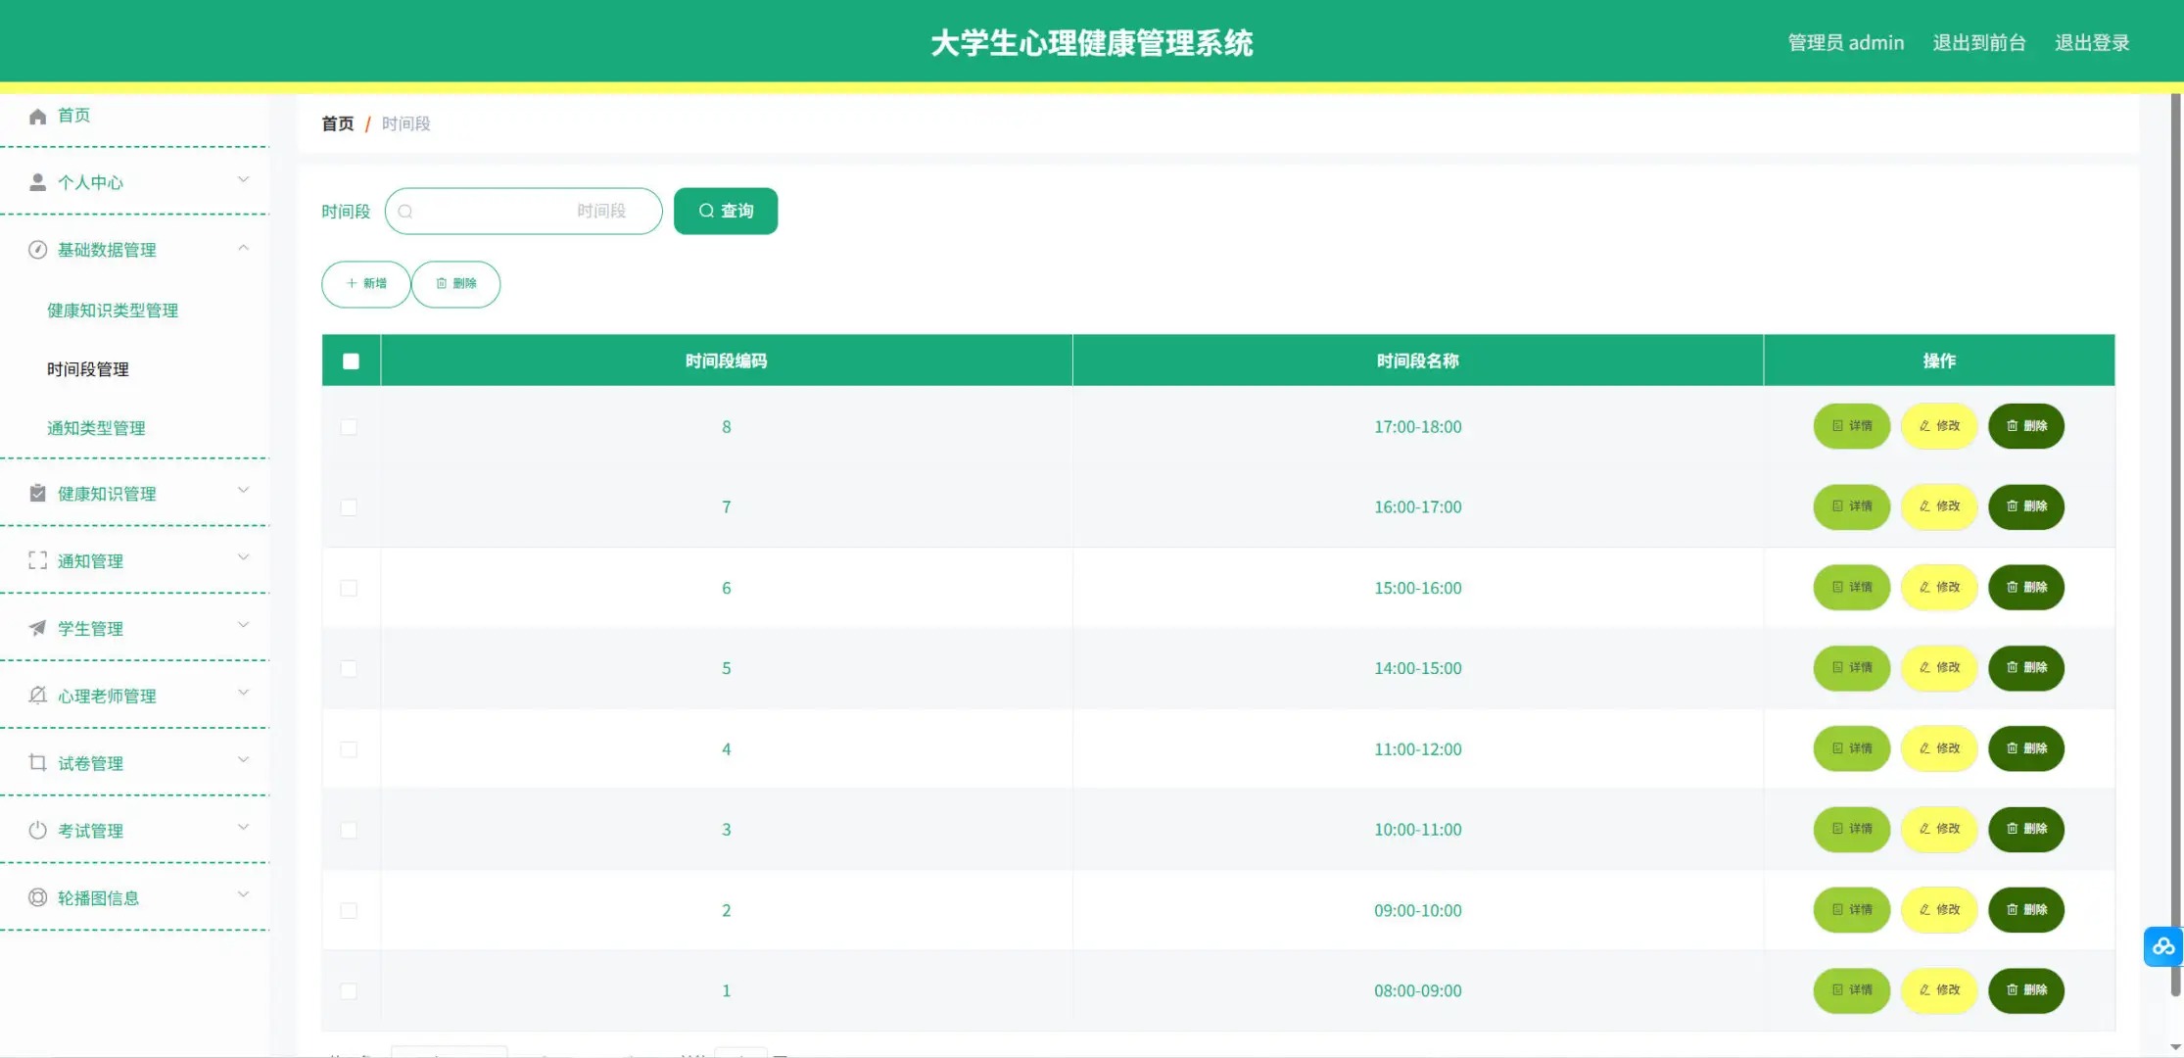Click 删除 for time slot 10:00-11:00
This screenshot has height=1058, width=2184.
[2026, 829]
